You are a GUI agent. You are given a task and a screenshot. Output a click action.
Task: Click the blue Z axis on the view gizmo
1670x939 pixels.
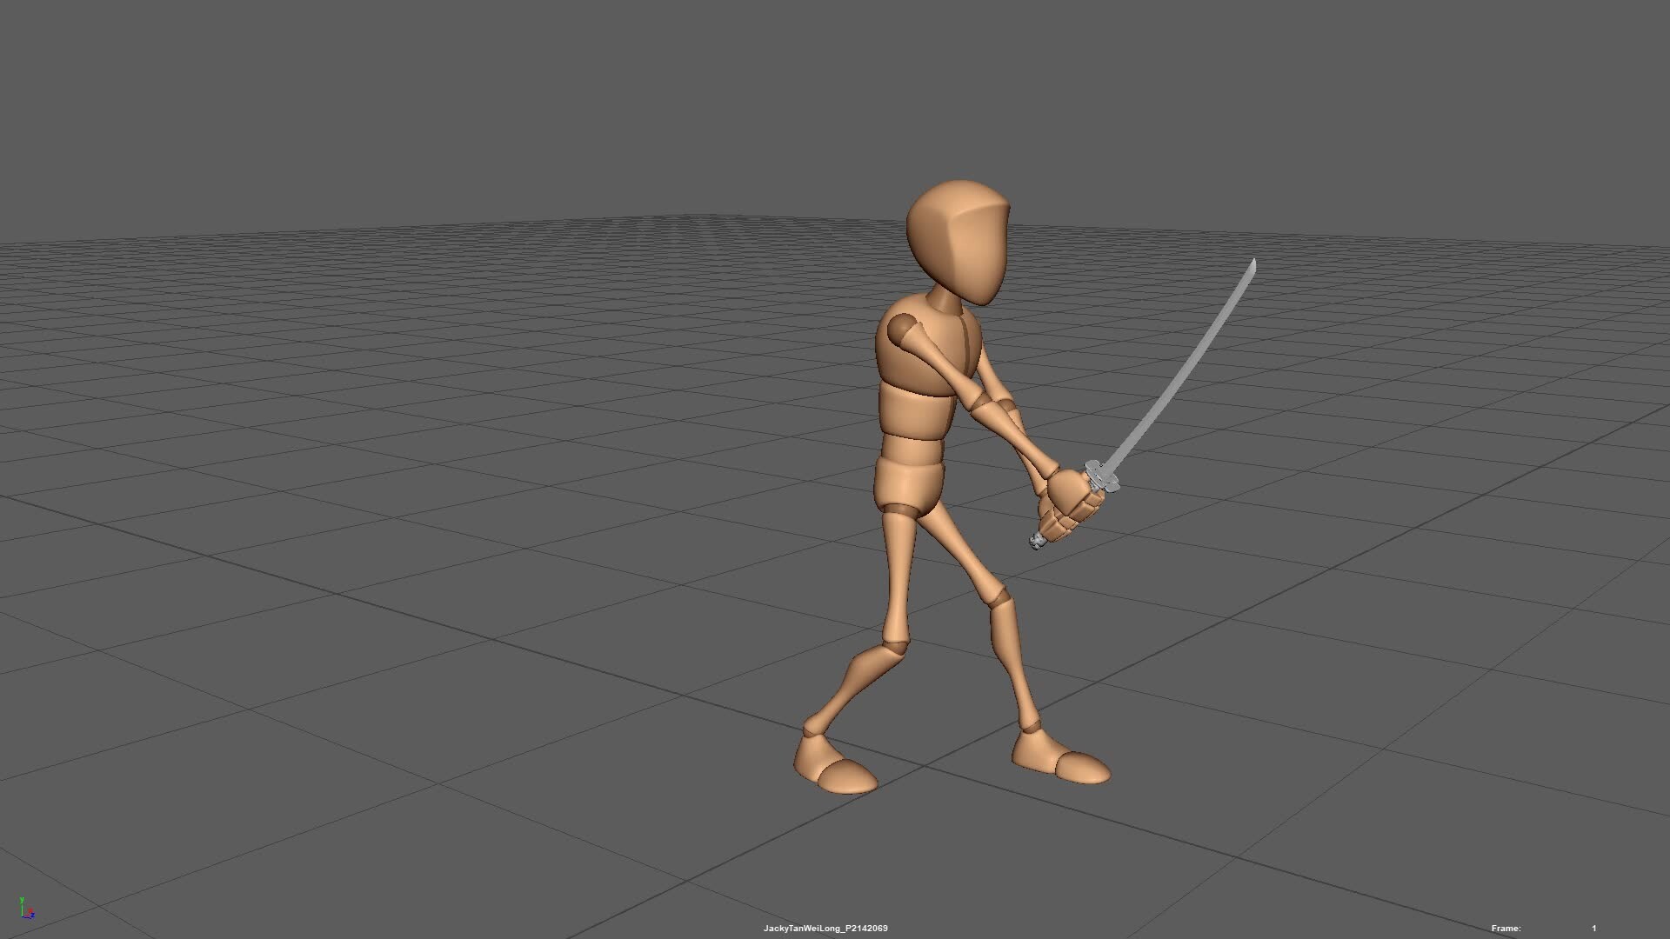pyautogui.click(x=32, y=916)
